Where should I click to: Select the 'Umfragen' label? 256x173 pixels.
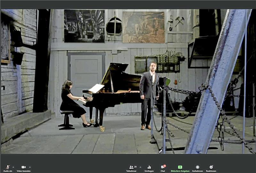coord(149,171)
